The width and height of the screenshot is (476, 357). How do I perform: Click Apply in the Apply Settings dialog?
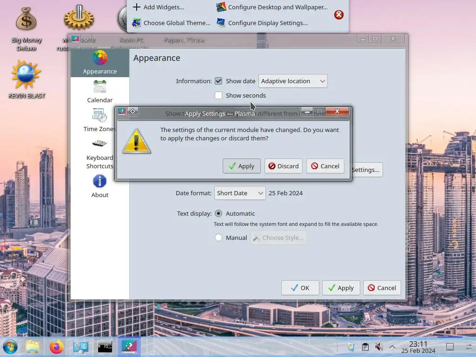[x=241, y=166]
